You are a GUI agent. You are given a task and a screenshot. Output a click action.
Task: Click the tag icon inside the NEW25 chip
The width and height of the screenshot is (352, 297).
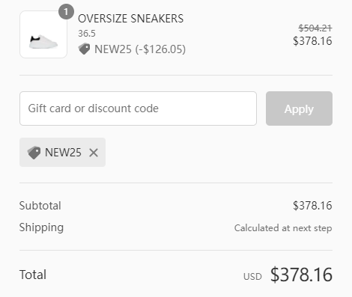point(34,153)
